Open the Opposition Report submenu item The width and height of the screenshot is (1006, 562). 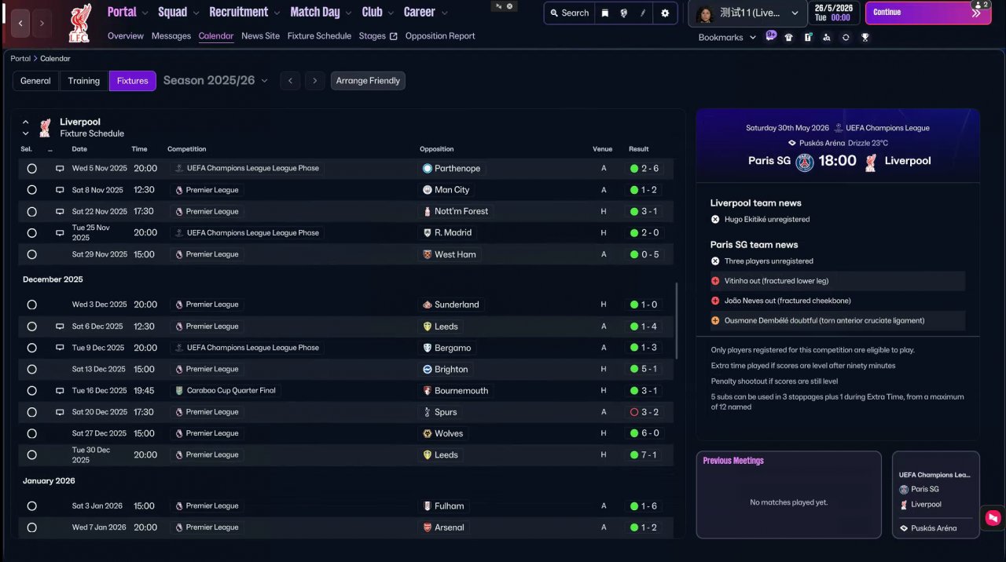coord(440,36)
